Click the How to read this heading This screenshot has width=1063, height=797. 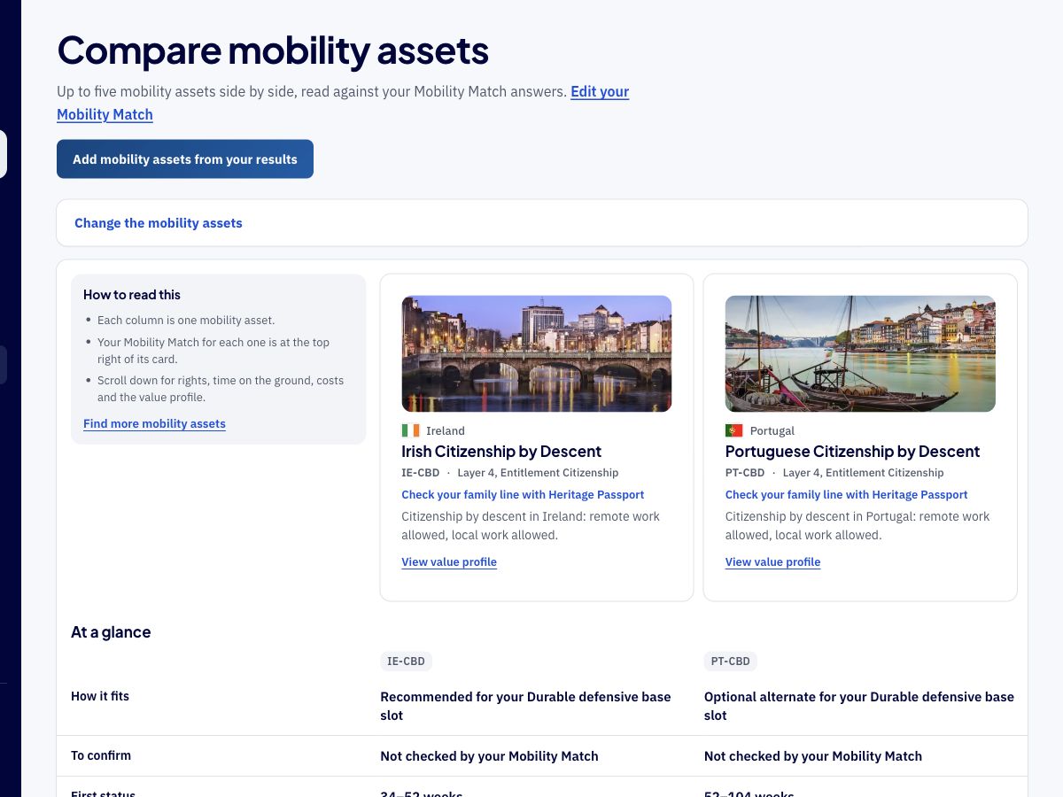click(132, 295)
